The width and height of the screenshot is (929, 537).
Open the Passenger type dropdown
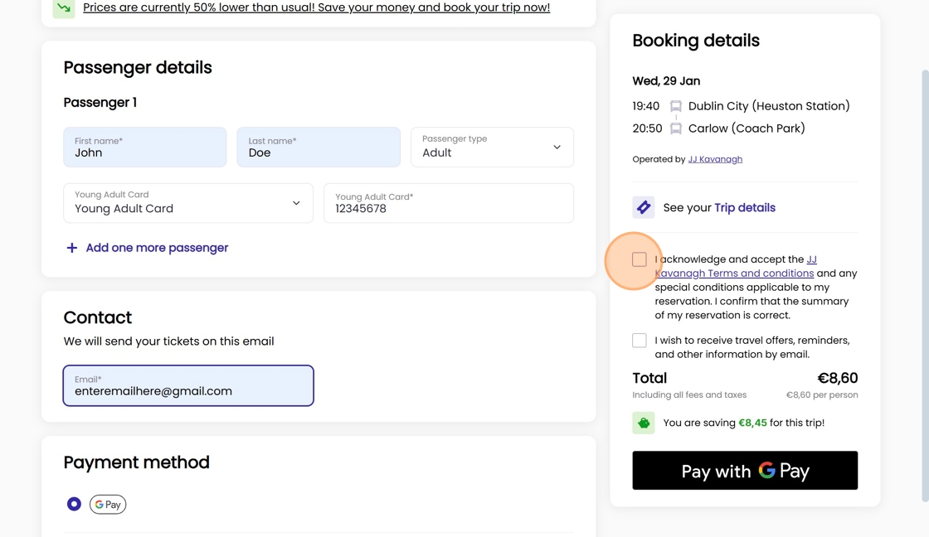tap(492, 148)
